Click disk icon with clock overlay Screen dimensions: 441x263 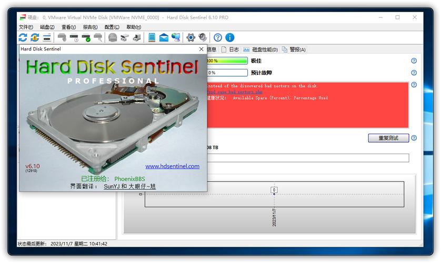click(74, 37)
